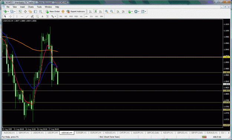Screen dimensions: 232x140
Task: Open the Periods clock dropdown arrow
Action: click(138, 12)
